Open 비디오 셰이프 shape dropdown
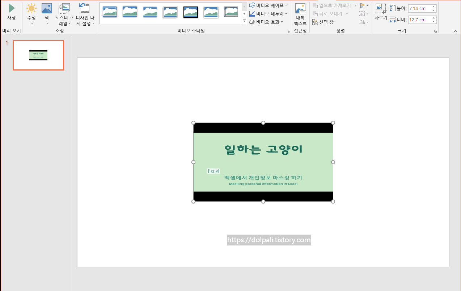The height and width of the screenshot is (291, 461). pos(268,5)
